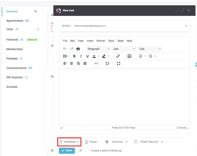Center align the text

point(71,64)
